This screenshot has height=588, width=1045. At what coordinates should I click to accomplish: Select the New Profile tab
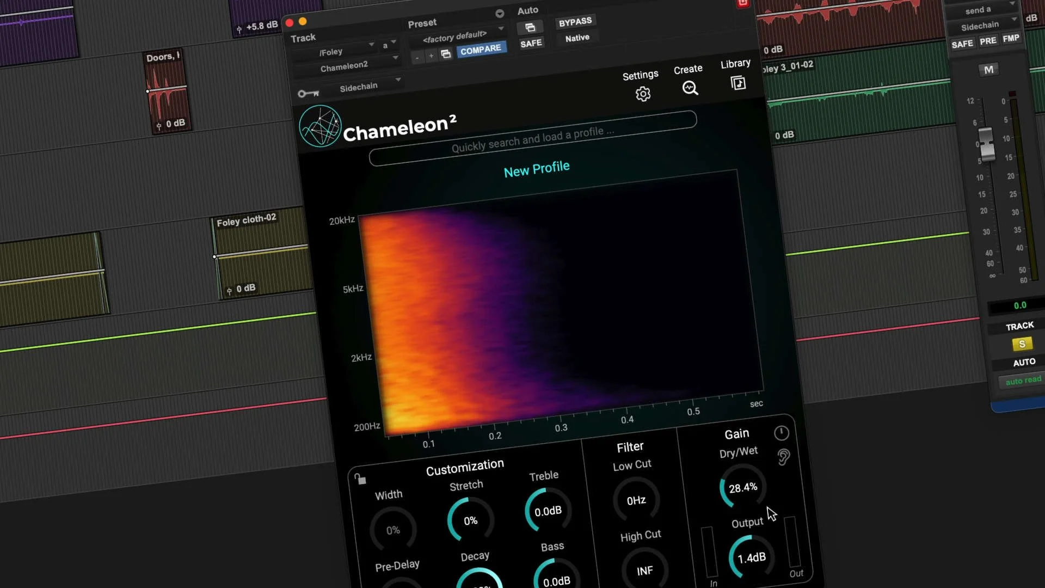pos(536,167)
